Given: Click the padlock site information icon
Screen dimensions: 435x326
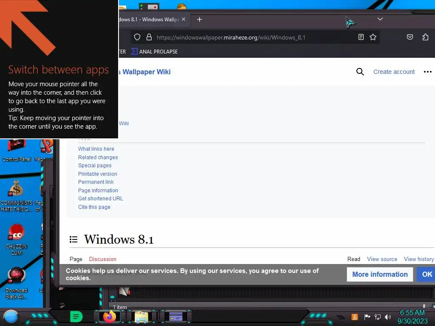Looking at the screenshot, I should (149, 37).
